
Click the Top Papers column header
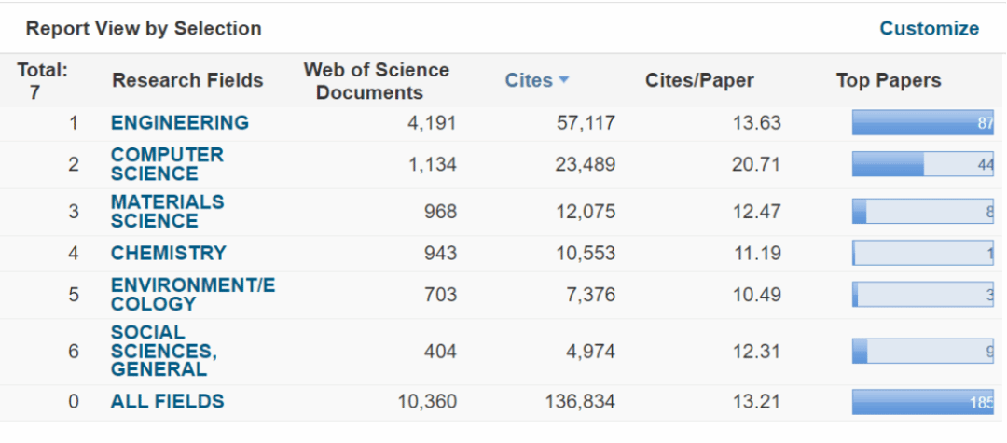888,80
